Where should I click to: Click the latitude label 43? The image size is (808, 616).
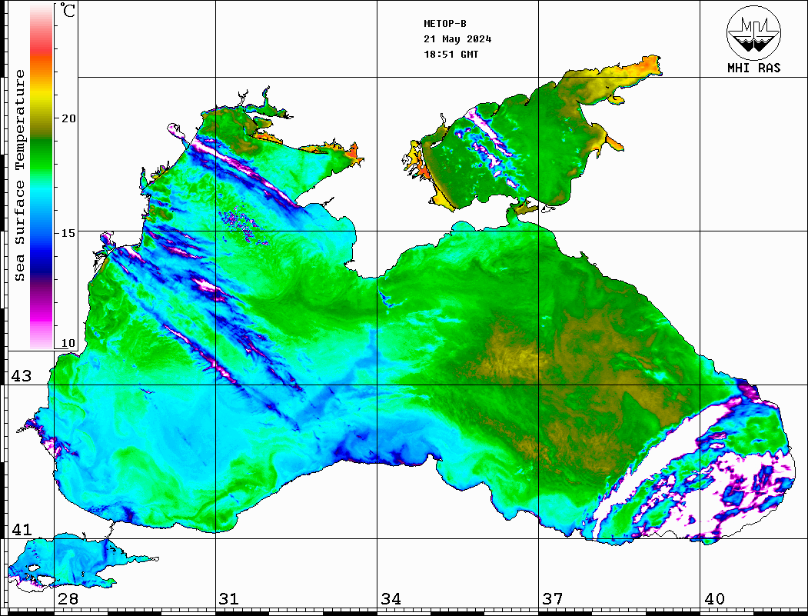(x=22, y=376)
